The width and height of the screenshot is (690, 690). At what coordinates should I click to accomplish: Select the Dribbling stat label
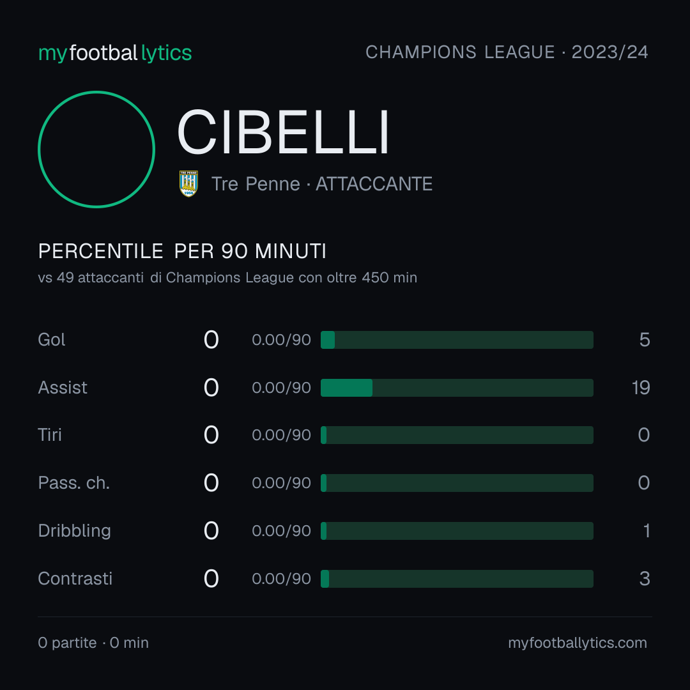(x=74, y=531)
